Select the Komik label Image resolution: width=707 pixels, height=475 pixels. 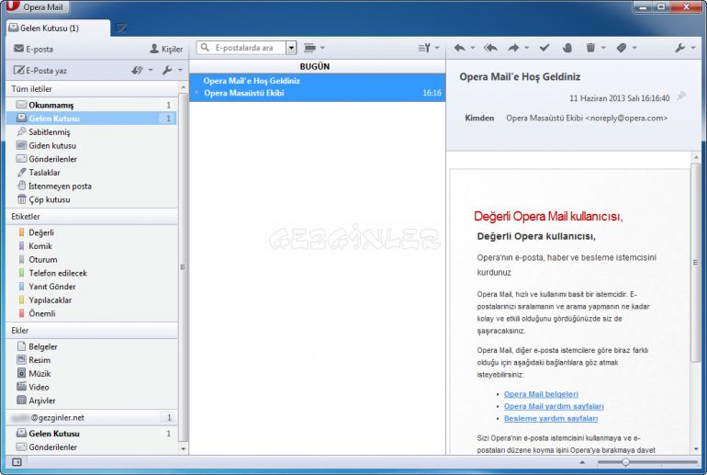coord(92,246)
